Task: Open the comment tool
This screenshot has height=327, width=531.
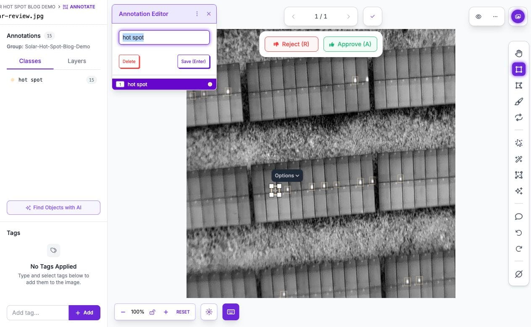Action: point(518,216)
